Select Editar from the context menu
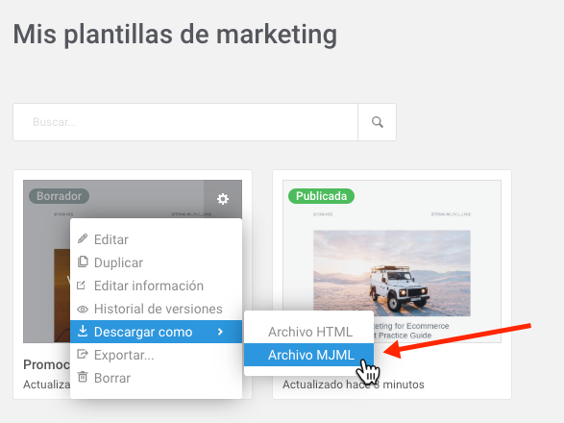 (156, 239)
